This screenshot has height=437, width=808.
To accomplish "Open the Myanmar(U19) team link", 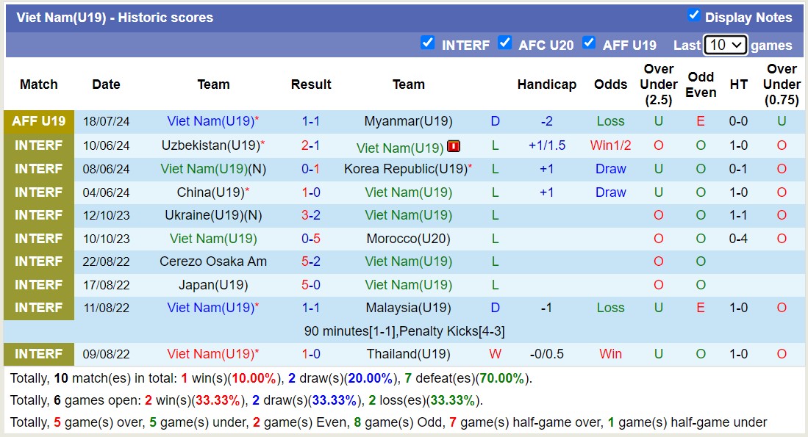I will pyautogui.click(x=408, y=122).
